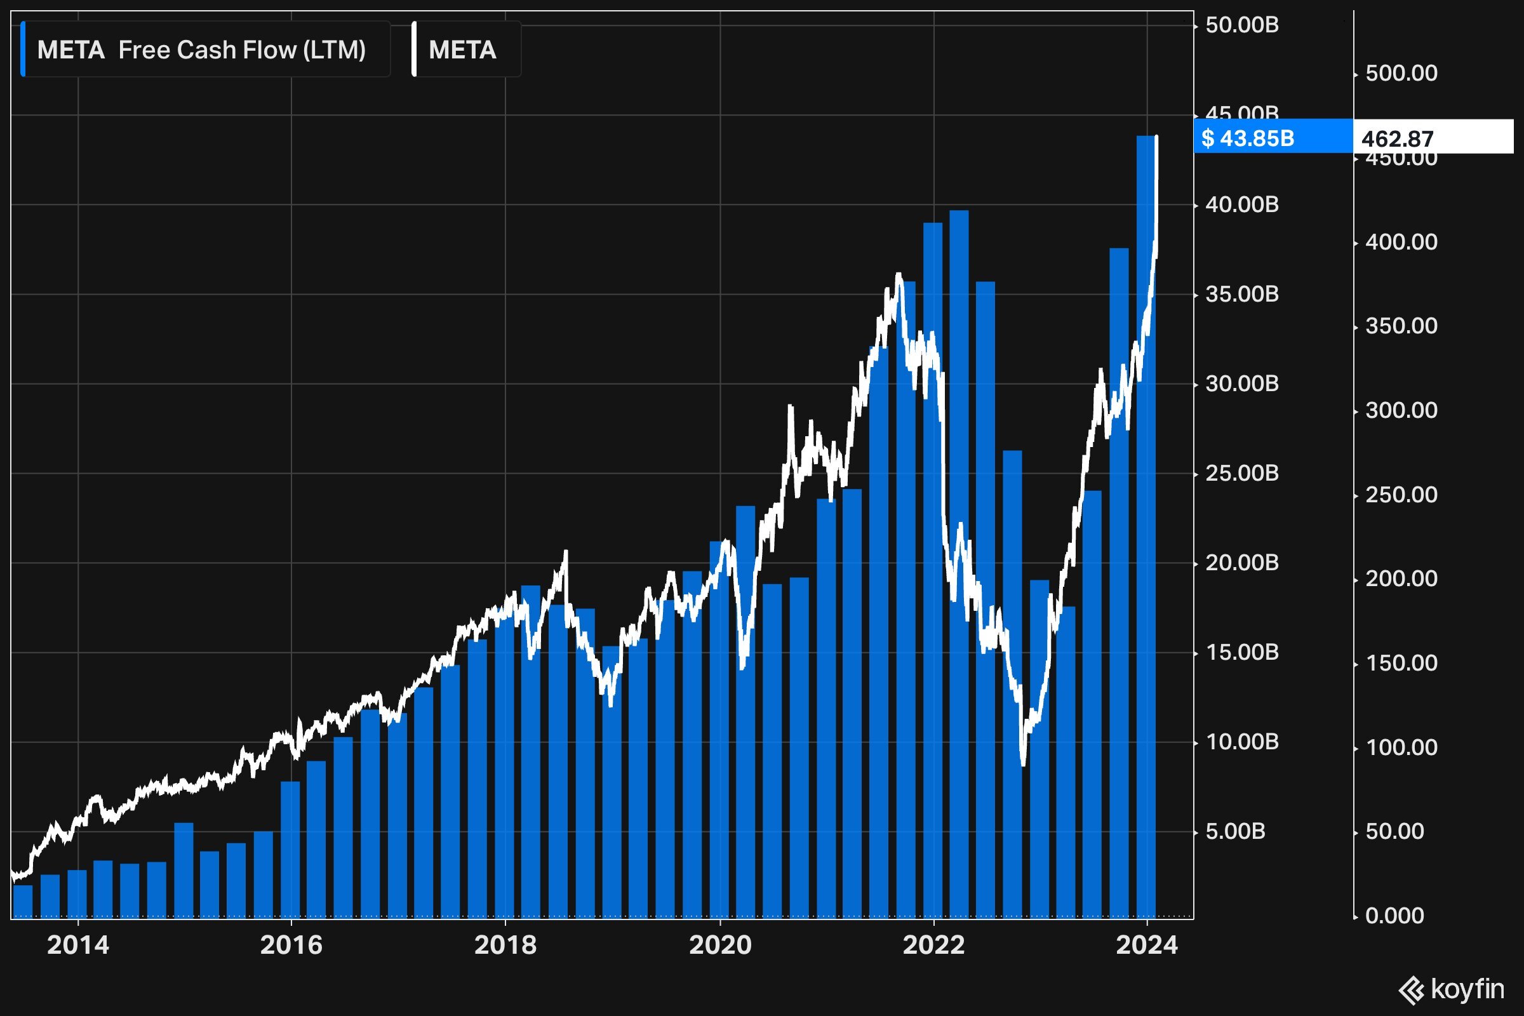Click the white META line color swatch
Viewport: 1524px width, 1016px height.
pos(414,50)
